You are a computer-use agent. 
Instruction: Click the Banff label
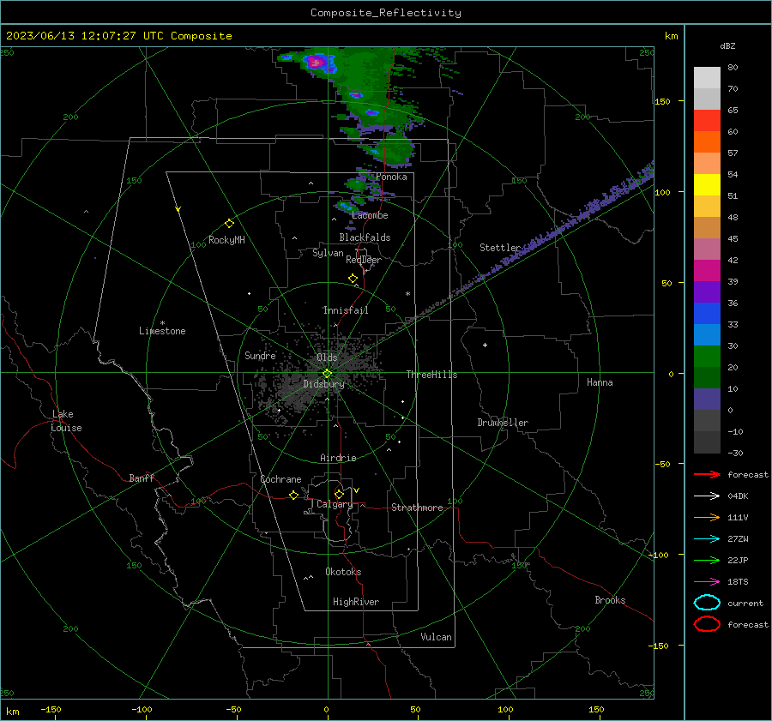tap(142, 478)
